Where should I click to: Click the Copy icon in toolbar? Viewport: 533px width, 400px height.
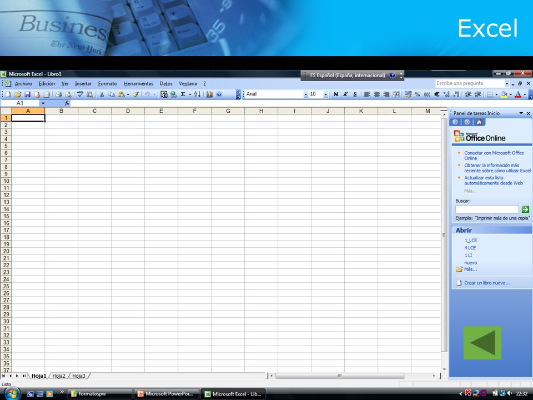click(111, 94)
